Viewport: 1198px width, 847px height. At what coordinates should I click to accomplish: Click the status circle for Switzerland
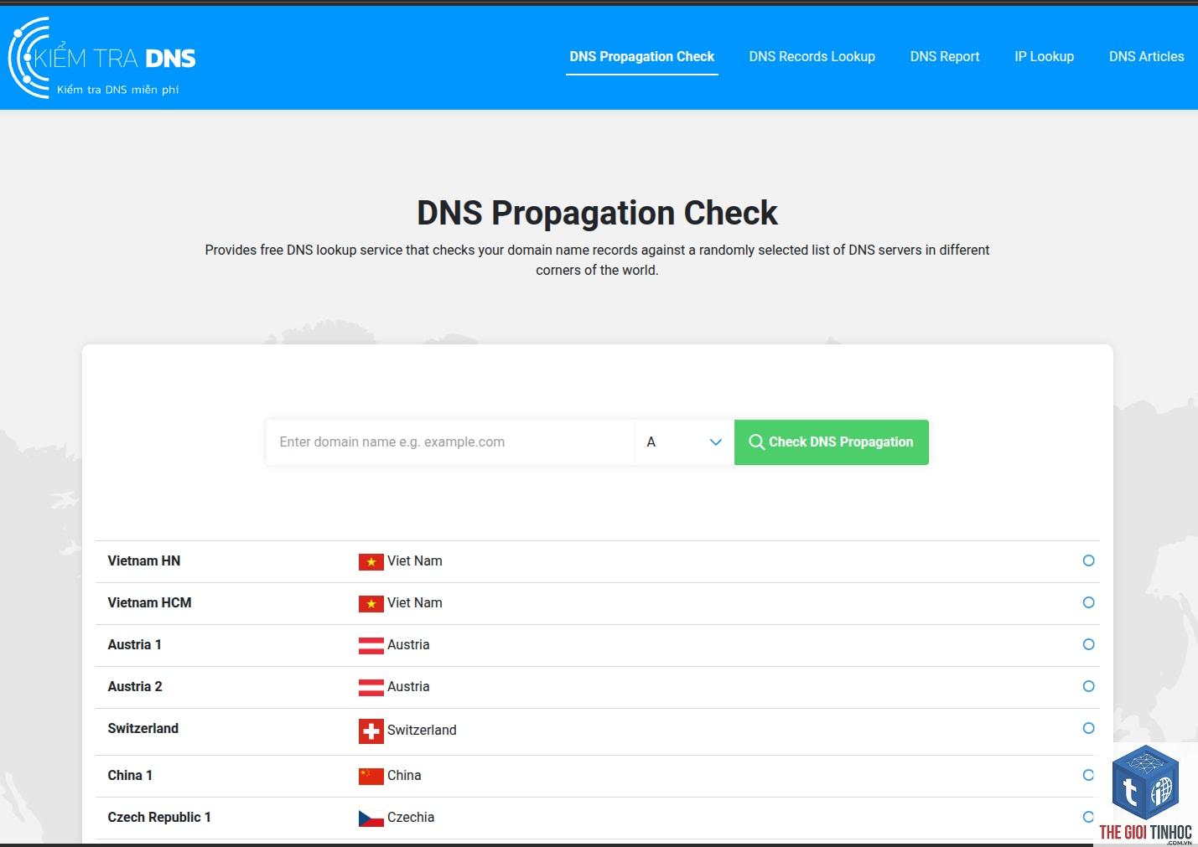click(x=1088, y=728)
